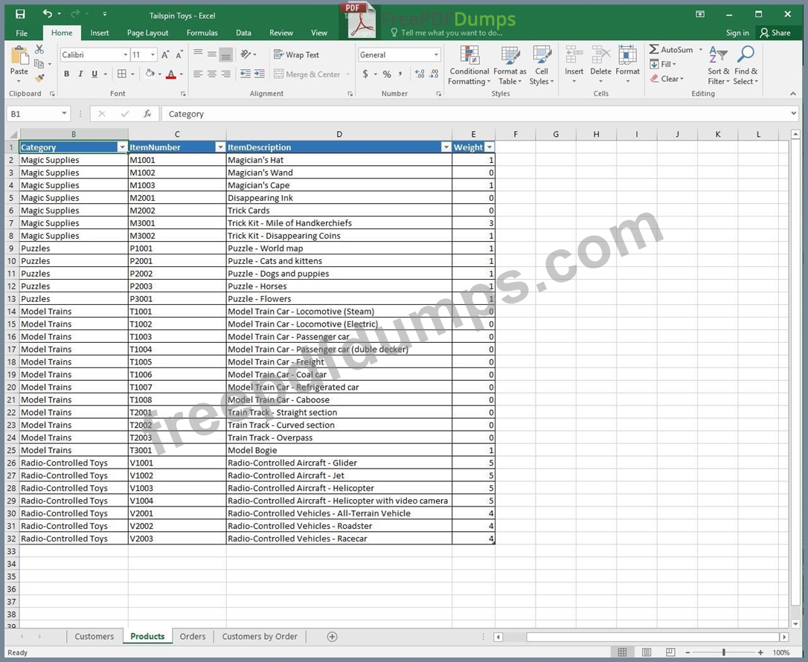Switch to Page Break Preview in status bar
The width and height of the screenshot is (808, 662).
(x=670, y=652)
